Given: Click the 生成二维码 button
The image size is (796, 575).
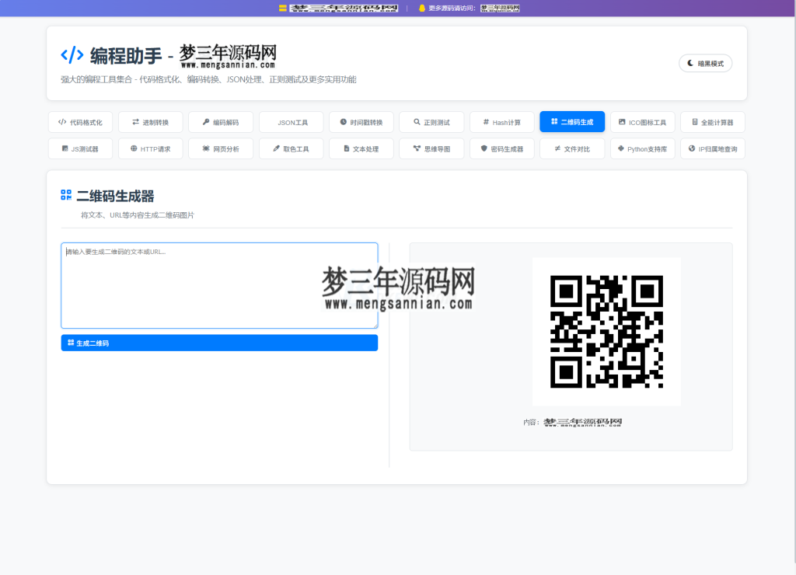Looking at the screenshot, I should point(219,343).
